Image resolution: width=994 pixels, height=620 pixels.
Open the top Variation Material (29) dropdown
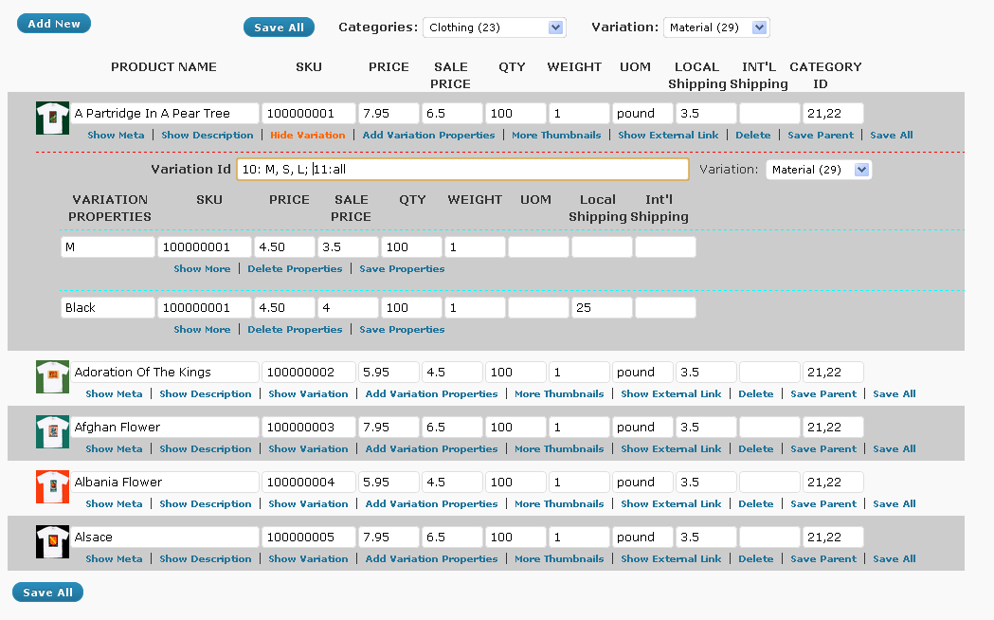tap(716, 27)
